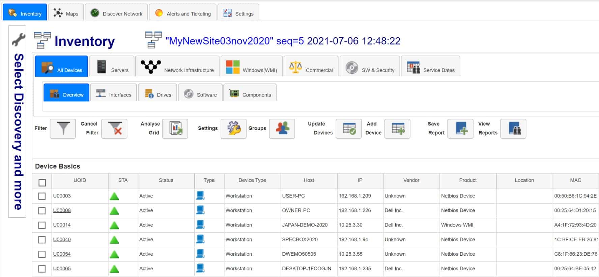The image size is (599, 277).
Task: Open the Analyse Grid icon button
Action: pos(175,129)
